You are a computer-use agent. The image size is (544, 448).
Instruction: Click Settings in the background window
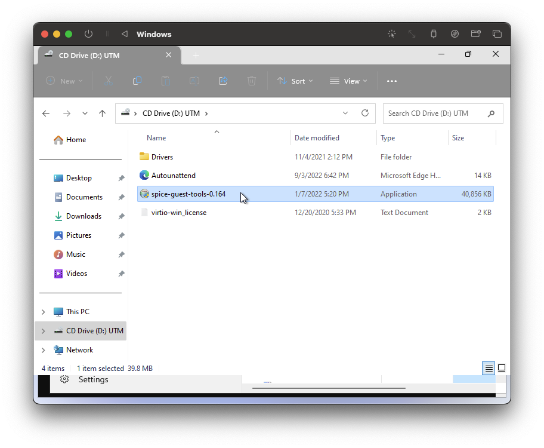(93, 379)
